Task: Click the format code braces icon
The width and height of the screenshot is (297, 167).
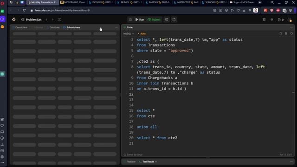Action: tap(286, 33)
